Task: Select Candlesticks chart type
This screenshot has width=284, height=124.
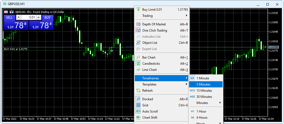Action: tap(161, 64)
